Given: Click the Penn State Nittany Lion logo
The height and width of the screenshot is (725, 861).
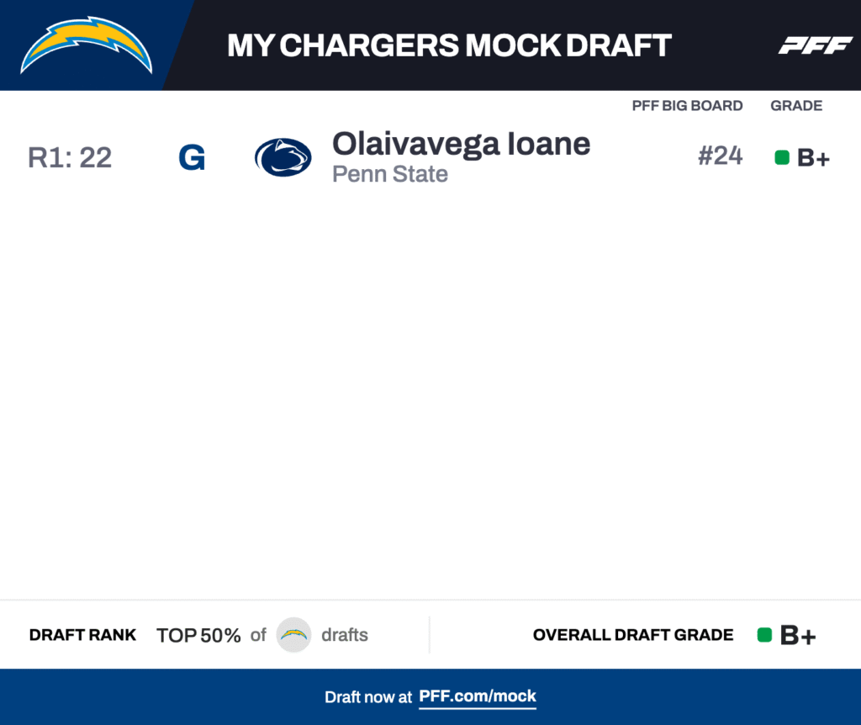Looking at the screenshot, I should 283,157.
